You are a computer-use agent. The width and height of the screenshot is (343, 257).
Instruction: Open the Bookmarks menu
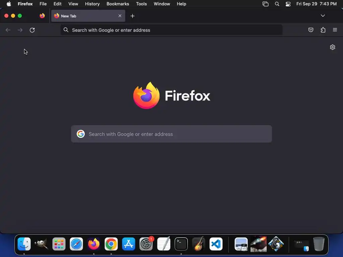coord(118,4)
